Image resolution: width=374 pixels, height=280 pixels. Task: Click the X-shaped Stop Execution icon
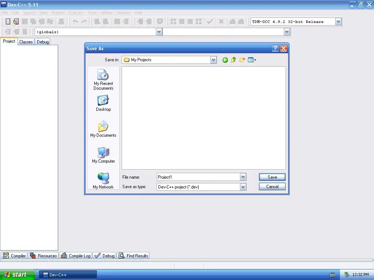pos(221,22)
